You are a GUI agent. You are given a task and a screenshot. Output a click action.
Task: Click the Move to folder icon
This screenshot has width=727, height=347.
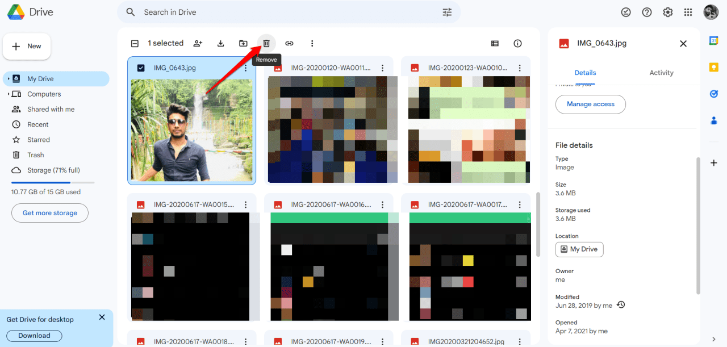click(x=243, y=43)
